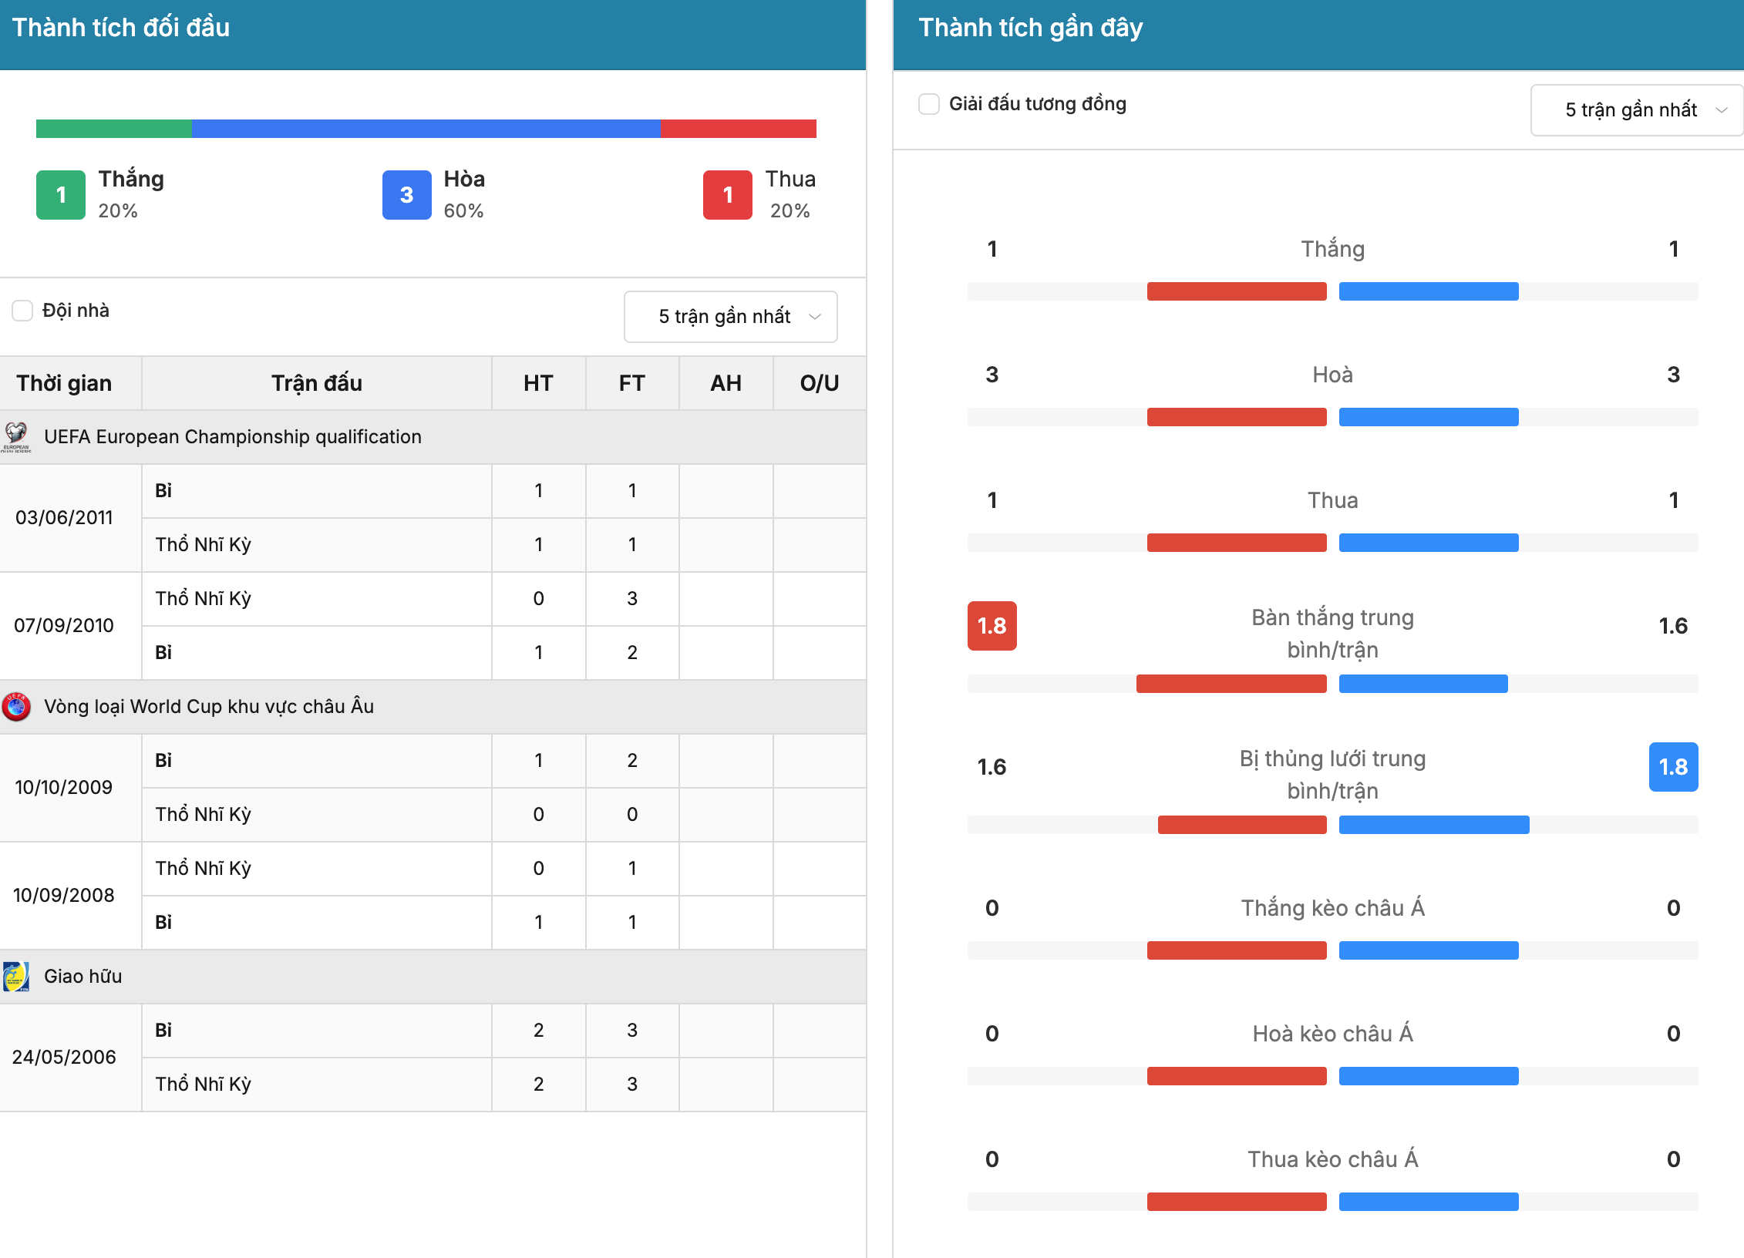1744x1258 pixels.
Task: Click the 60% Hòa percentage text
Action: point(464,211)
